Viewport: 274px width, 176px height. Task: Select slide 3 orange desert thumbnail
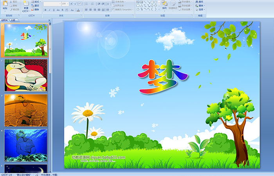(26, 110)
